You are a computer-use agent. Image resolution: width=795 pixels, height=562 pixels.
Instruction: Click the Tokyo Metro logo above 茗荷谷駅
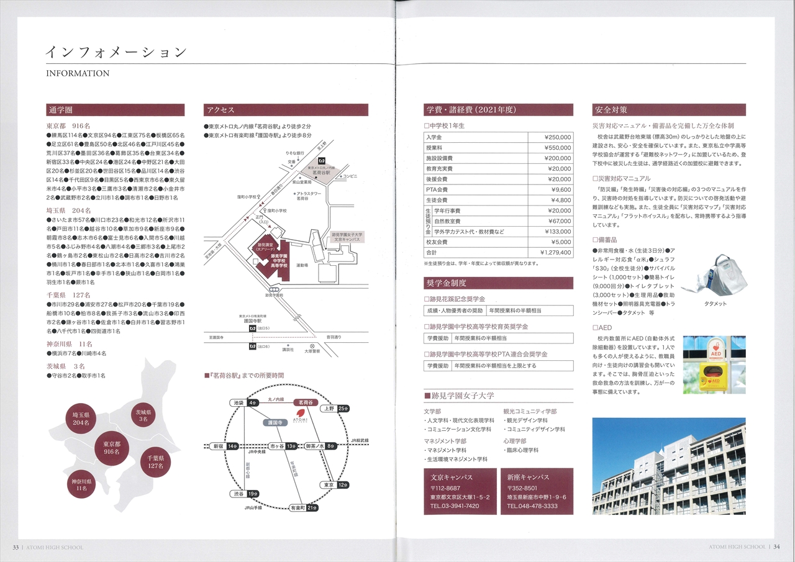[322, 161]
